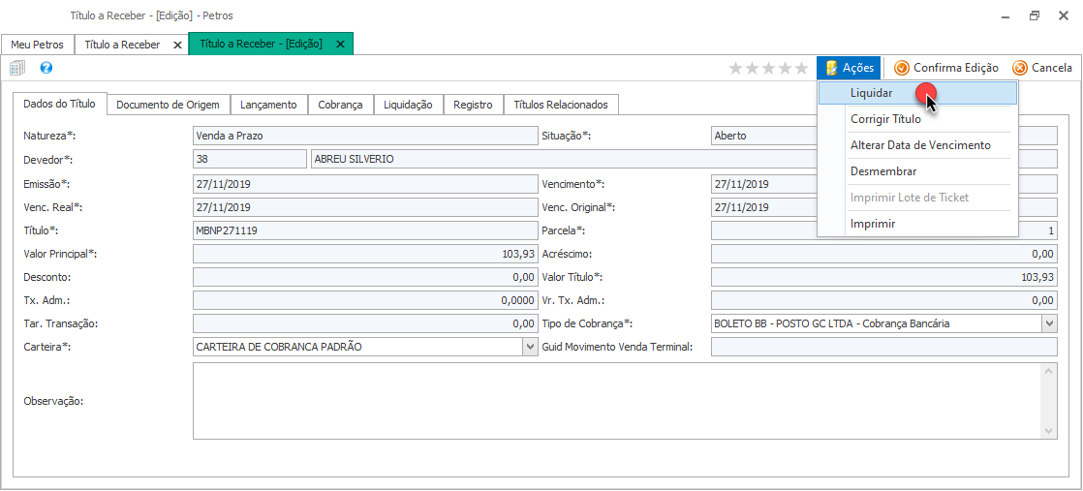Choose Imprimir menu item

(x=917, y=224)
